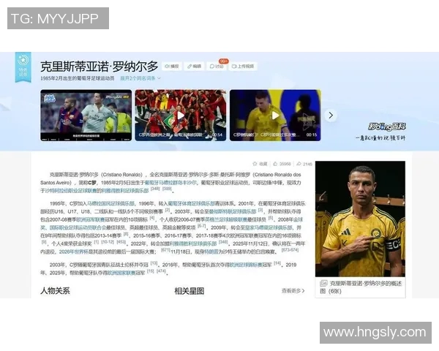Image resolution: width=439 pixels, height=351 pixels.
Task: Click the thumbs-up like count 35968
Action: [x=282, y=164]
